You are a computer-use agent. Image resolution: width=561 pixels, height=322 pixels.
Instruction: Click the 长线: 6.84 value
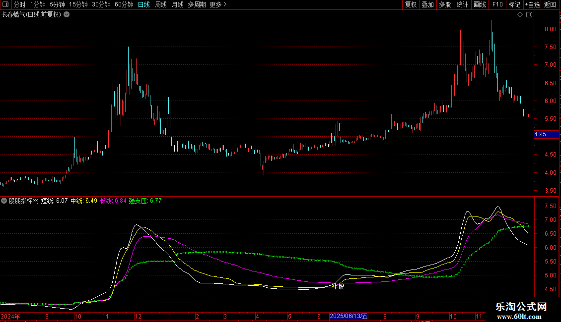tap(113, 201)
